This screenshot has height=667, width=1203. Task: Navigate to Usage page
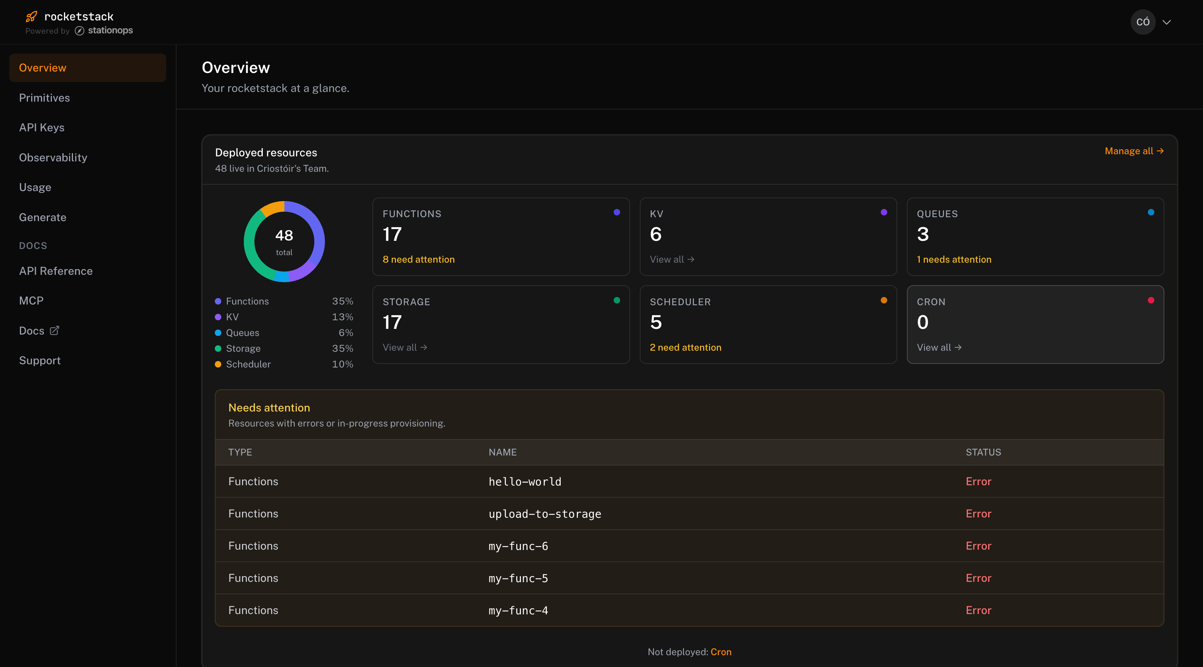click(35, 187)
